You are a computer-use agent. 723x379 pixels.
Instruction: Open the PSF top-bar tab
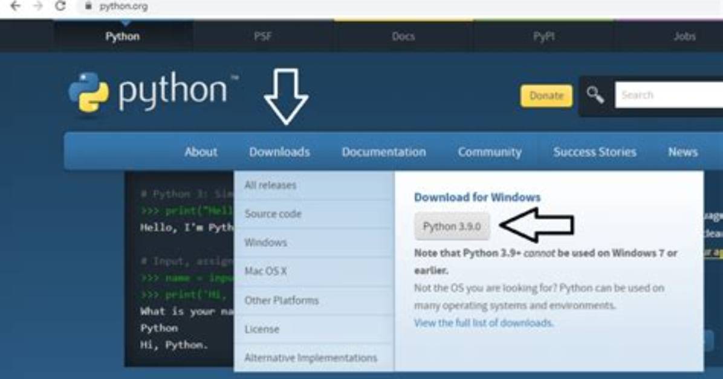[x=263, y=36]
